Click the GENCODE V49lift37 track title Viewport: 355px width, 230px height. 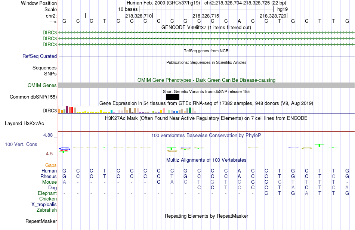[206, 28]
